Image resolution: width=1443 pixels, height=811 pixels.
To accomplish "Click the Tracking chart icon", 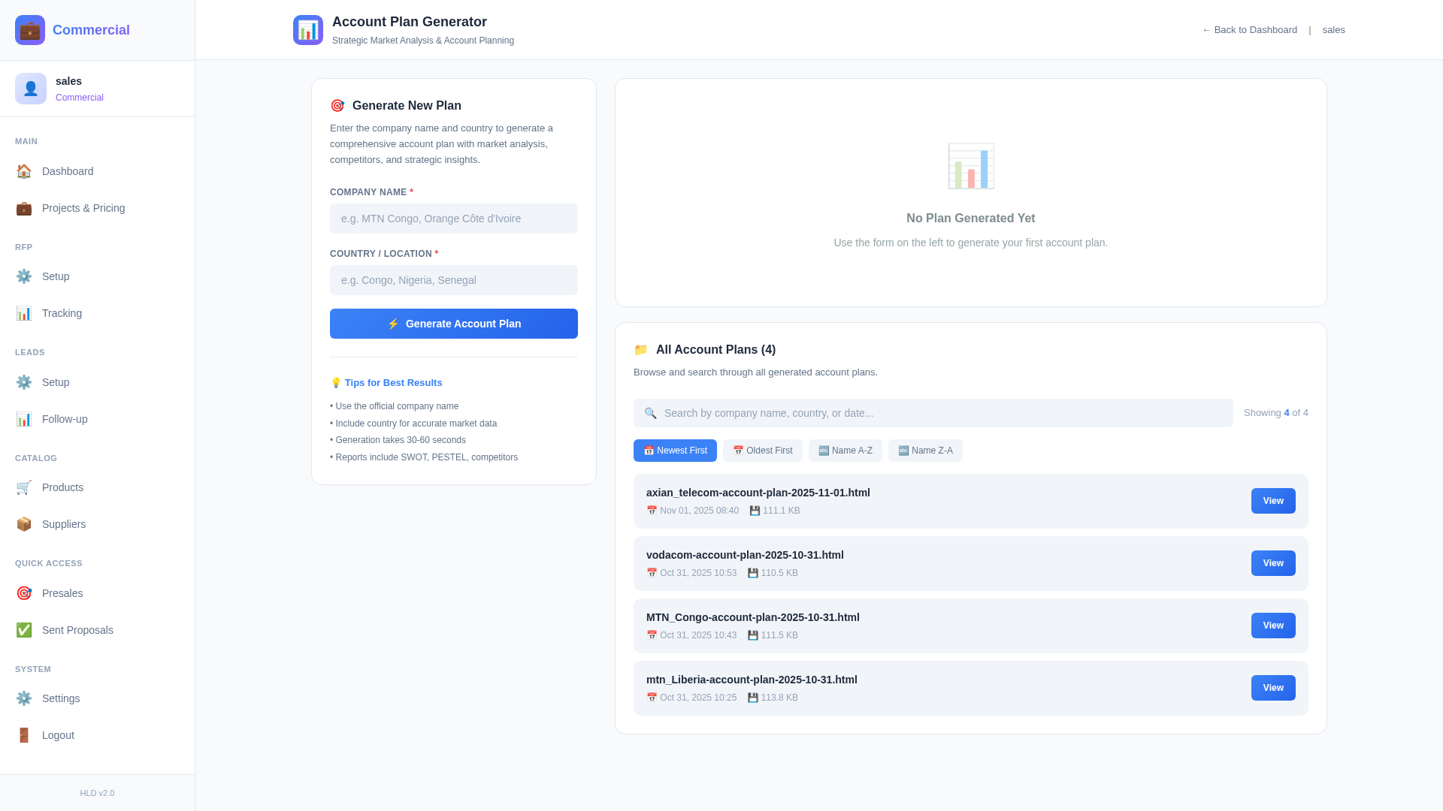I will click(x=24, y=313).
